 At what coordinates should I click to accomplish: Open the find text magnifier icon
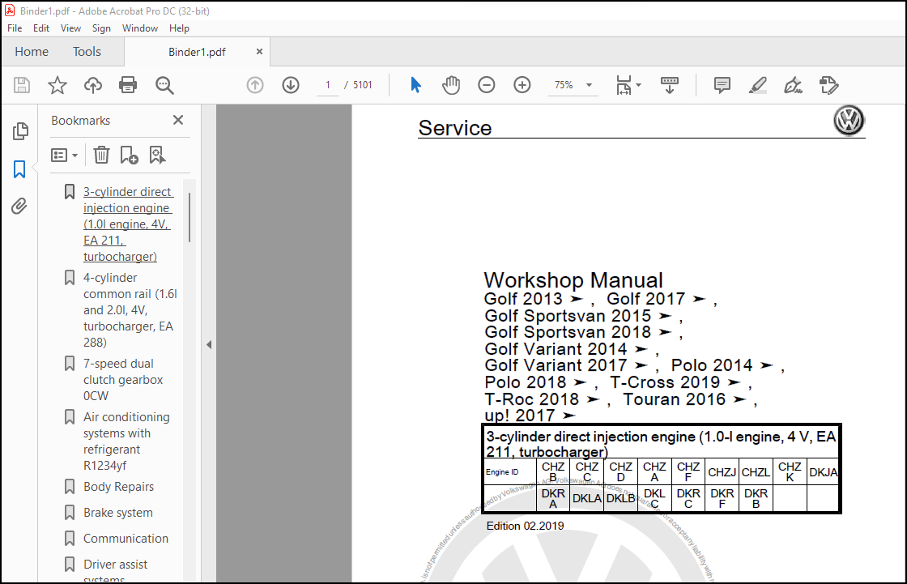click(x=164, y=85)
